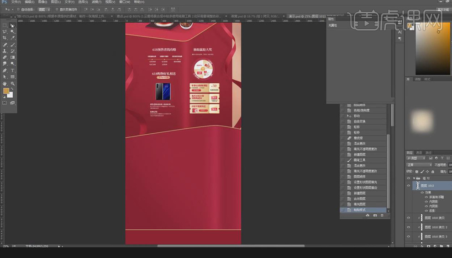The image size is (452, 258).
Task: Lock position icon in Layers panel
Action: coord(427,172)
